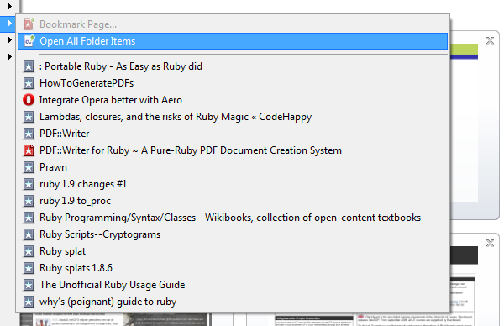Open the Prawn bookmark

tap(233, 167)
